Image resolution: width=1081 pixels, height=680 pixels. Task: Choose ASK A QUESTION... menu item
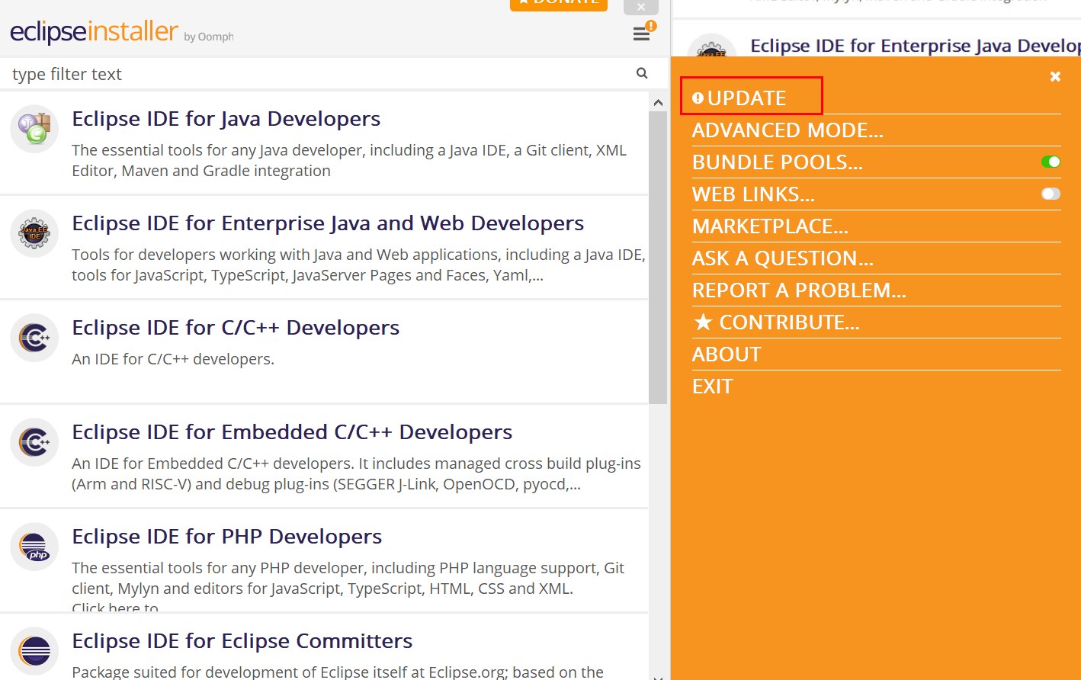[x=783, y=258]
